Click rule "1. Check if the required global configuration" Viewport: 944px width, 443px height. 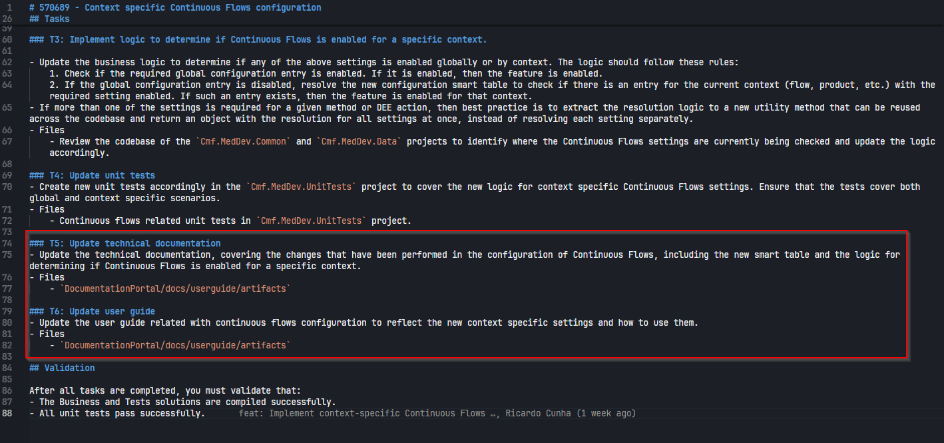pyautogui.click(x=326, y=73)
